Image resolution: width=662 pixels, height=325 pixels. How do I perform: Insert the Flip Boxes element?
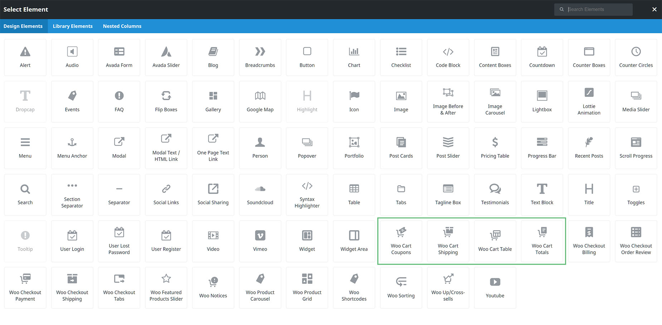tap(166, 102)
